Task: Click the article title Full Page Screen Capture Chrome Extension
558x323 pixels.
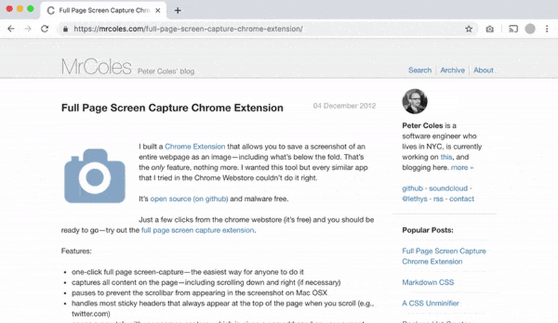Action: 172,108
